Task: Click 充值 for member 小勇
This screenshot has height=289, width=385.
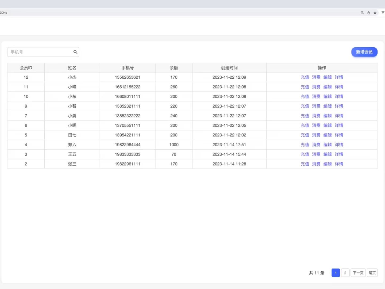Action: coord(305,116)
